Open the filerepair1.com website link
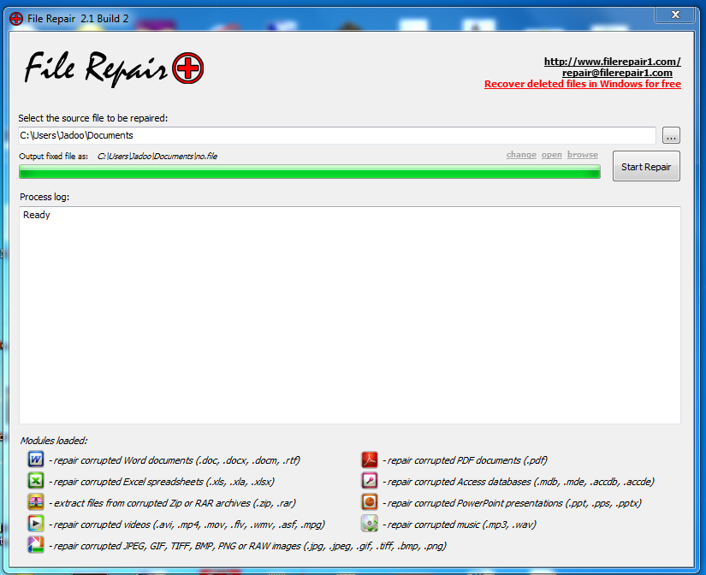Image resolution: width=706 pixels, height=575 pixels. tap(612, 62)
